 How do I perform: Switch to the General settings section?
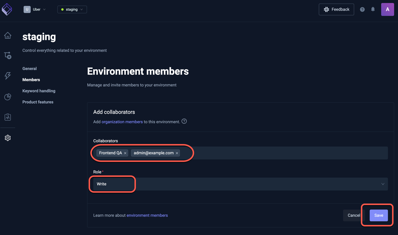(29, 68)
